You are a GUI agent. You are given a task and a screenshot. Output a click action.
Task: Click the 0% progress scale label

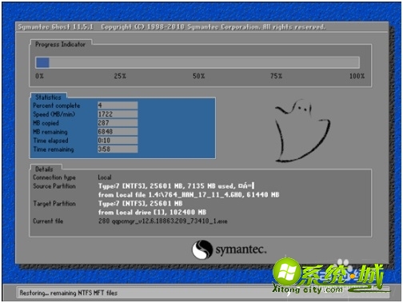tap(39, 76)
